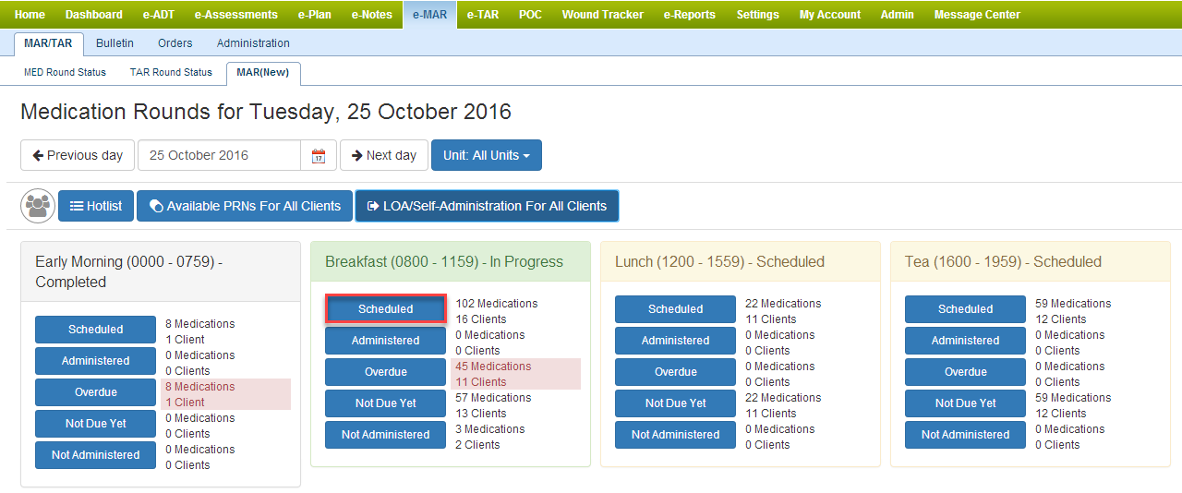Open Available PRNs For All Clients
1182x493 pixels.
point(245,206)
